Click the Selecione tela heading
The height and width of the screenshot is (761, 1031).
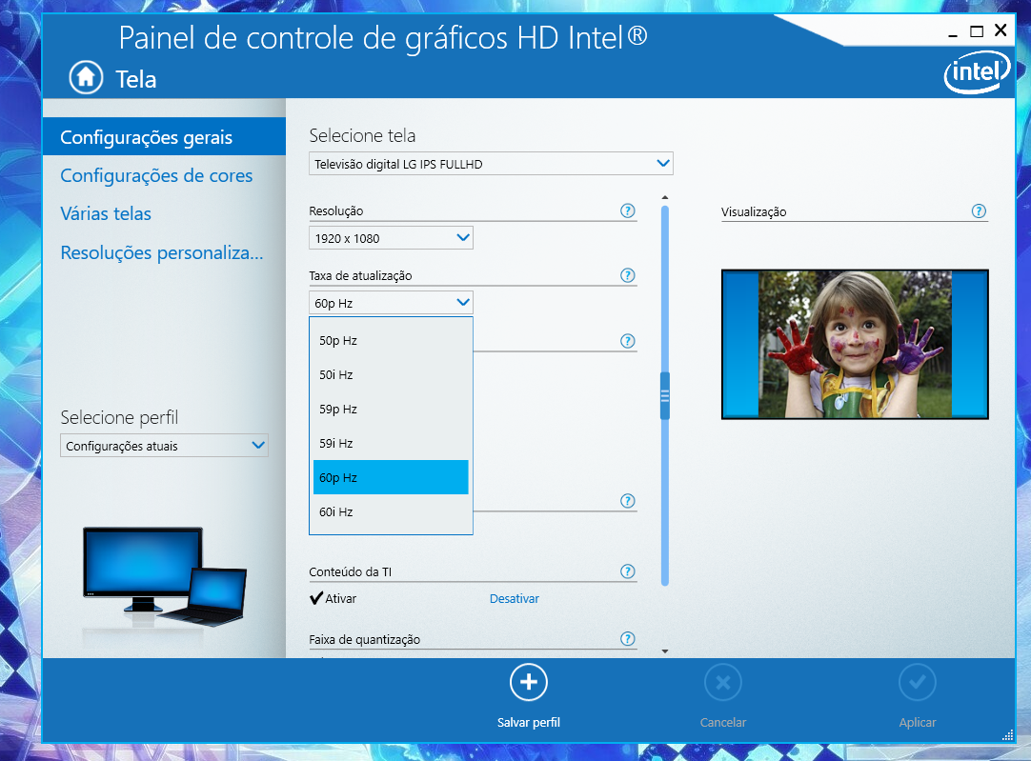pos(362,135)
